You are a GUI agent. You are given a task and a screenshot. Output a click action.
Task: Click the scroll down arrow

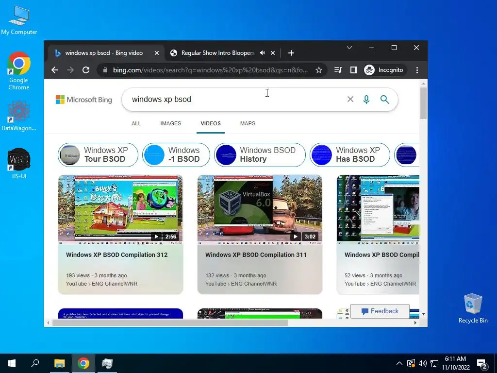pos(423,314)
